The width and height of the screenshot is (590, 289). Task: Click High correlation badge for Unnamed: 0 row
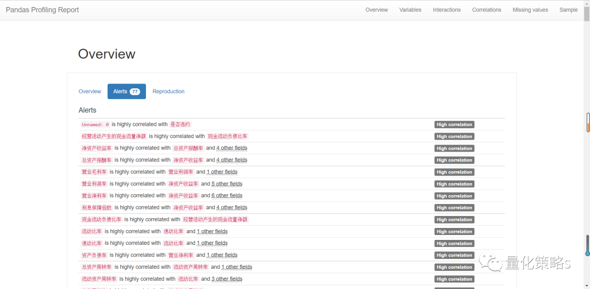pyautogui.click(x=454, y=124)
